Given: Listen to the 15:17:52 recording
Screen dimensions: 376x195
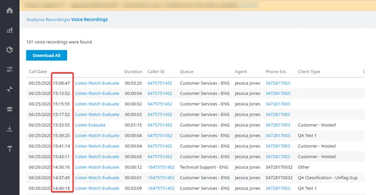Looking at the screenshot, I should pyautogui.click(x=81, y=114).
